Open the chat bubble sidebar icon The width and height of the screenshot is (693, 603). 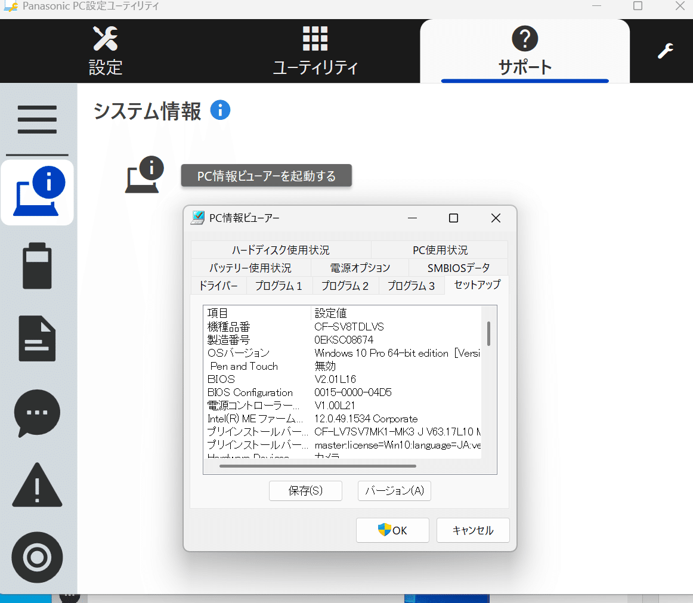pos(37,413)
